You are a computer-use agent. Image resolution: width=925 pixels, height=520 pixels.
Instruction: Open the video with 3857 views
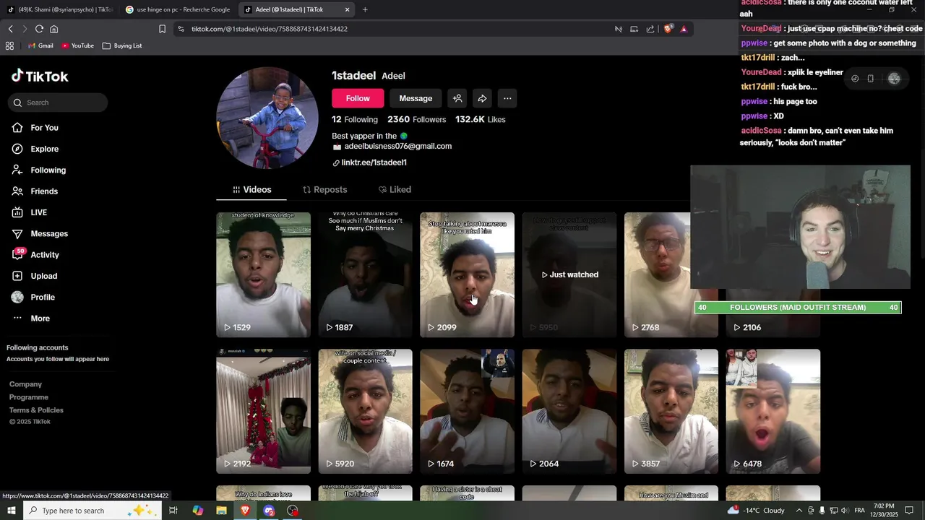[x=671, y=412]
